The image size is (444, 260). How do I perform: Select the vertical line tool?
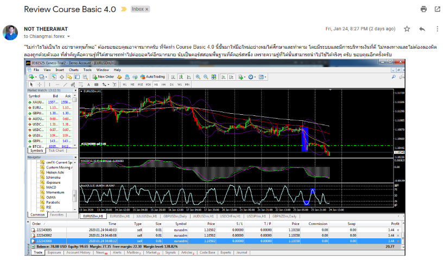pos(49,84)
